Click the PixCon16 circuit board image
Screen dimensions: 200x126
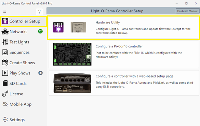click(x=72, y=54)
